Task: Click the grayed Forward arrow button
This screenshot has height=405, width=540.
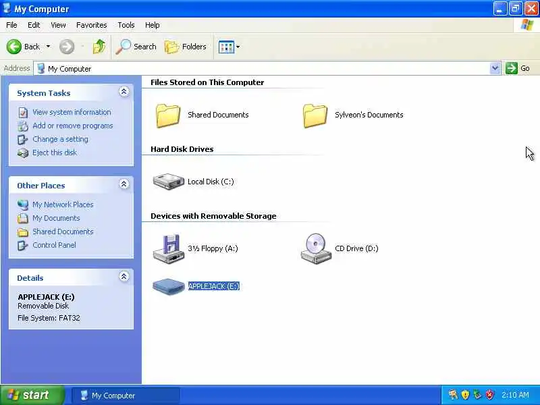Action: [67, 47]
